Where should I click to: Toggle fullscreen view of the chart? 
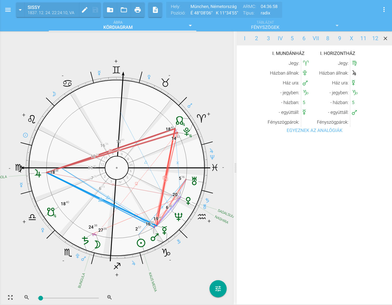[10, 297]
